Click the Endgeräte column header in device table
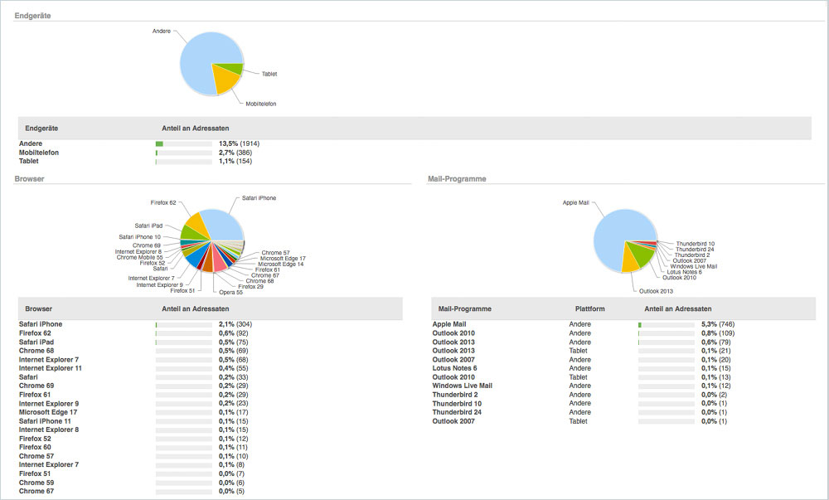Viewport: 829px width, 500px height. (x=41, y=129)
